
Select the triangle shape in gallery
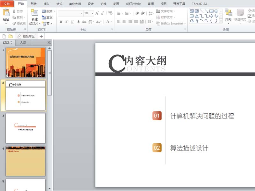pos(197,16)
